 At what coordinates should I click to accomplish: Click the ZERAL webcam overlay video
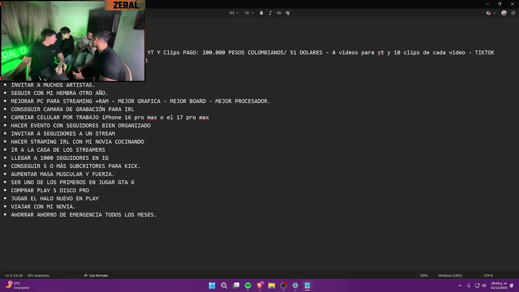[73, 41]
